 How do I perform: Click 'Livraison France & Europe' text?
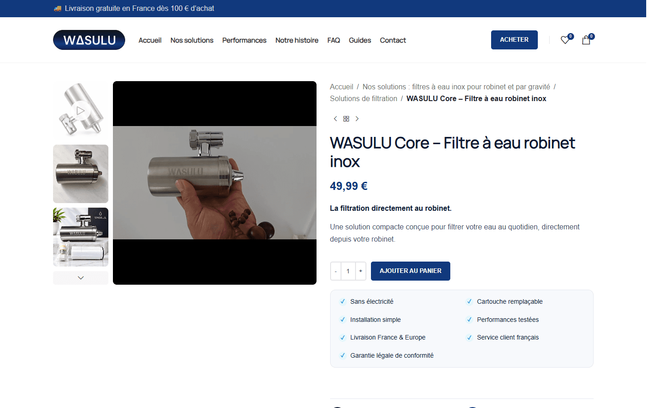pos(388,337)
